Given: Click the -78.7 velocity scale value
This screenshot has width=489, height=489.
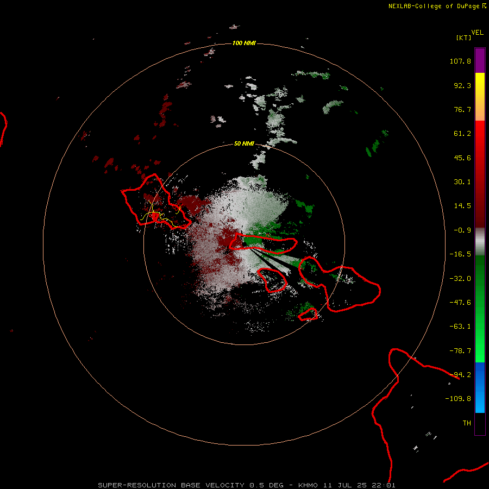Looking at the screenshot, I should pos(460,351).
